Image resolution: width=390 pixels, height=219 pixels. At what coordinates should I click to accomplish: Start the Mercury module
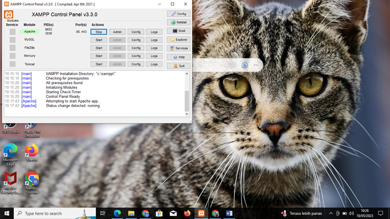tap(99, 56)
